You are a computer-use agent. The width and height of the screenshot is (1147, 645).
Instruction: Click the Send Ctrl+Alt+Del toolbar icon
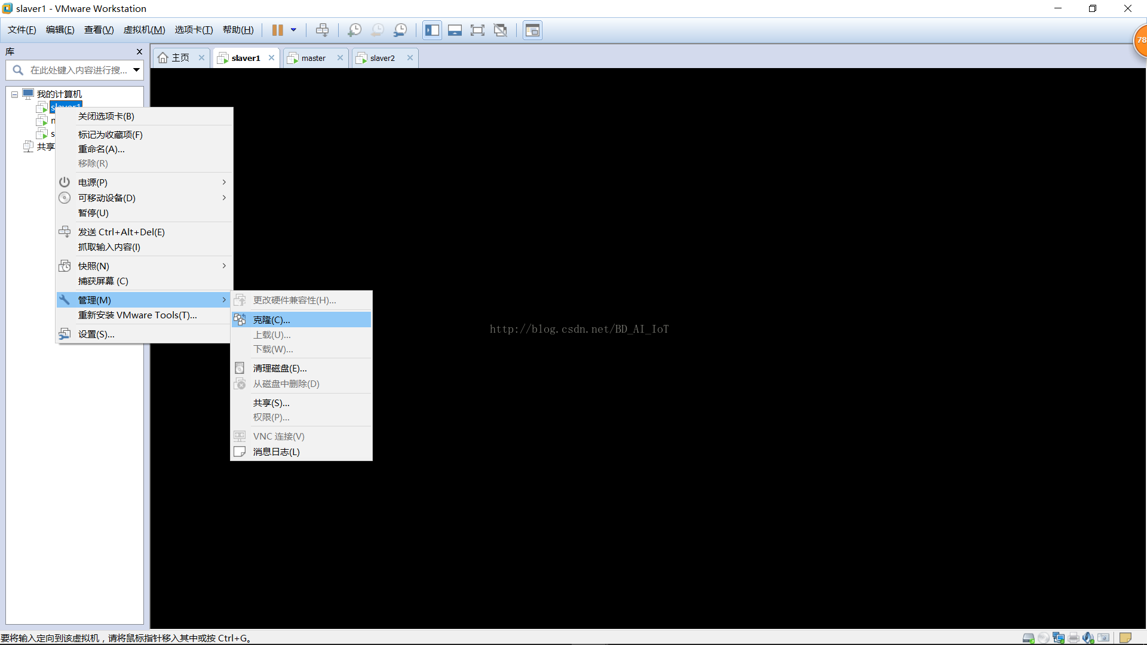coord(323,30)
